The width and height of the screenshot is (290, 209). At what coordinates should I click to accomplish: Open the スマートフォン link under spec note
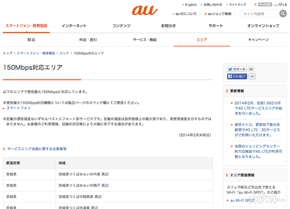pyautogui.click(x=18, y=108)
